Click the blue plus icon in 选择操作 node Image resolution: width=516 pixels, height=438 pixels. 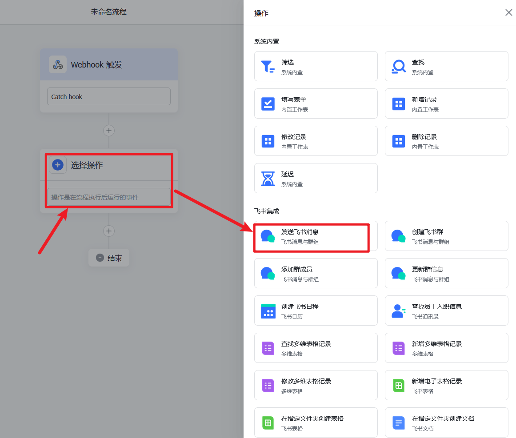(58, 165)
